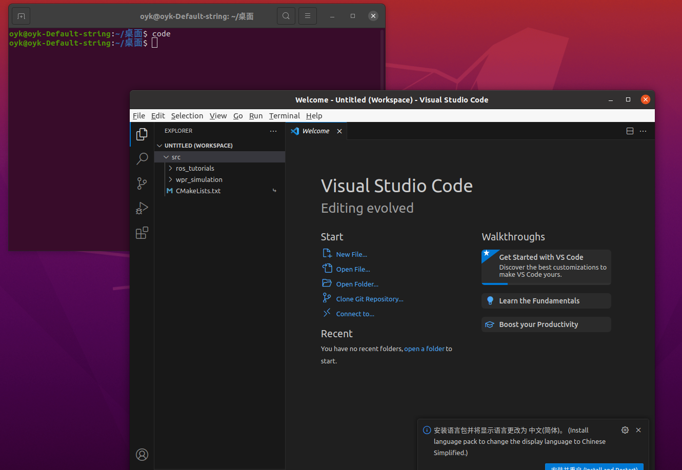Open the terminal hamburger menu
The image size is (682, 470).
tap(308, 16)
